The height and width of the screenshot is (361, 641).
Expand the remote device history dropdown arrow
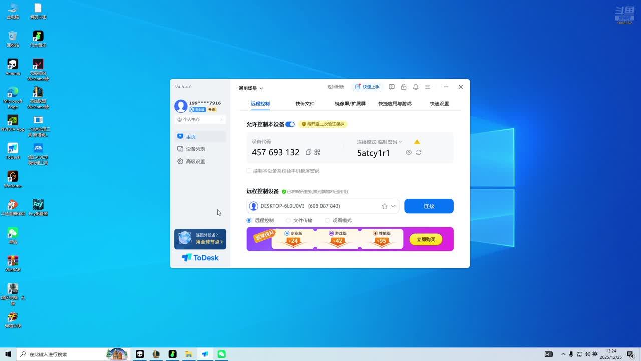tap(393, 206)
